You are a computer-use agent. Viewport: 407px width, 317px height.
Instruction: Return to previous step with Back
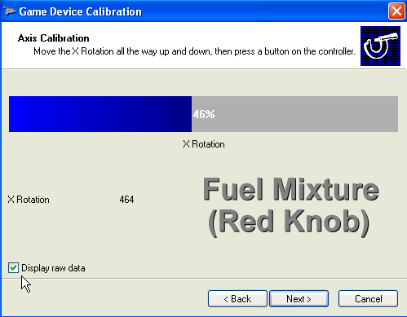pyautogui.click(x=237, y=299)
